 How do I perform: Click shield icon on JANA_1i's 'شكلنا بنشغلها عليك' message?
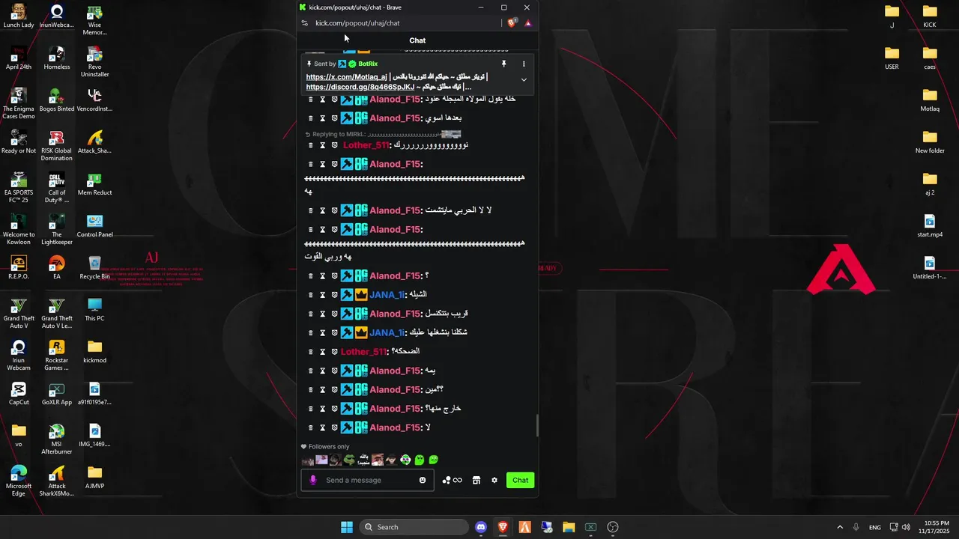click(335, 332)
